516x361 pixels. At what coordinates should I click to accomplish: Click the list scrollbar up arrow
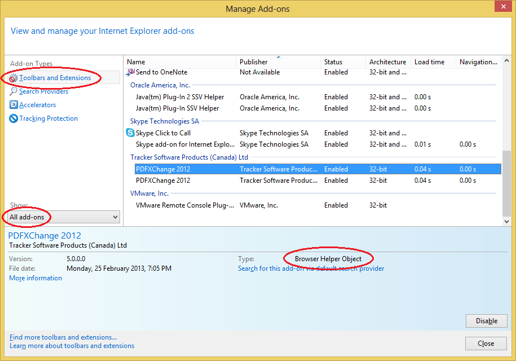[x=507, y=60]
